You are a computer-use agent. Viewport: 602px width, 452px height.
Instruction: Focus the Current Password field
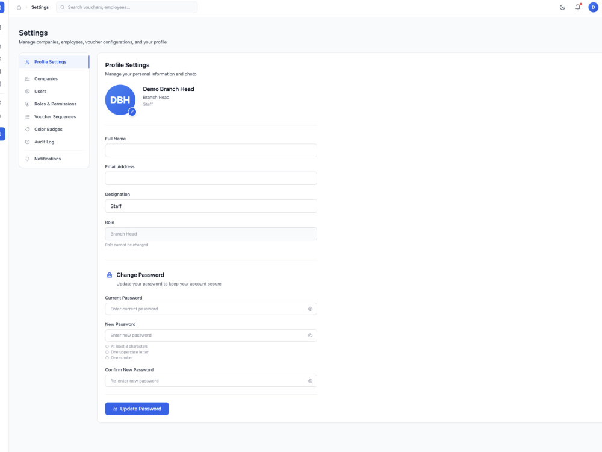[x=211, y=309]
